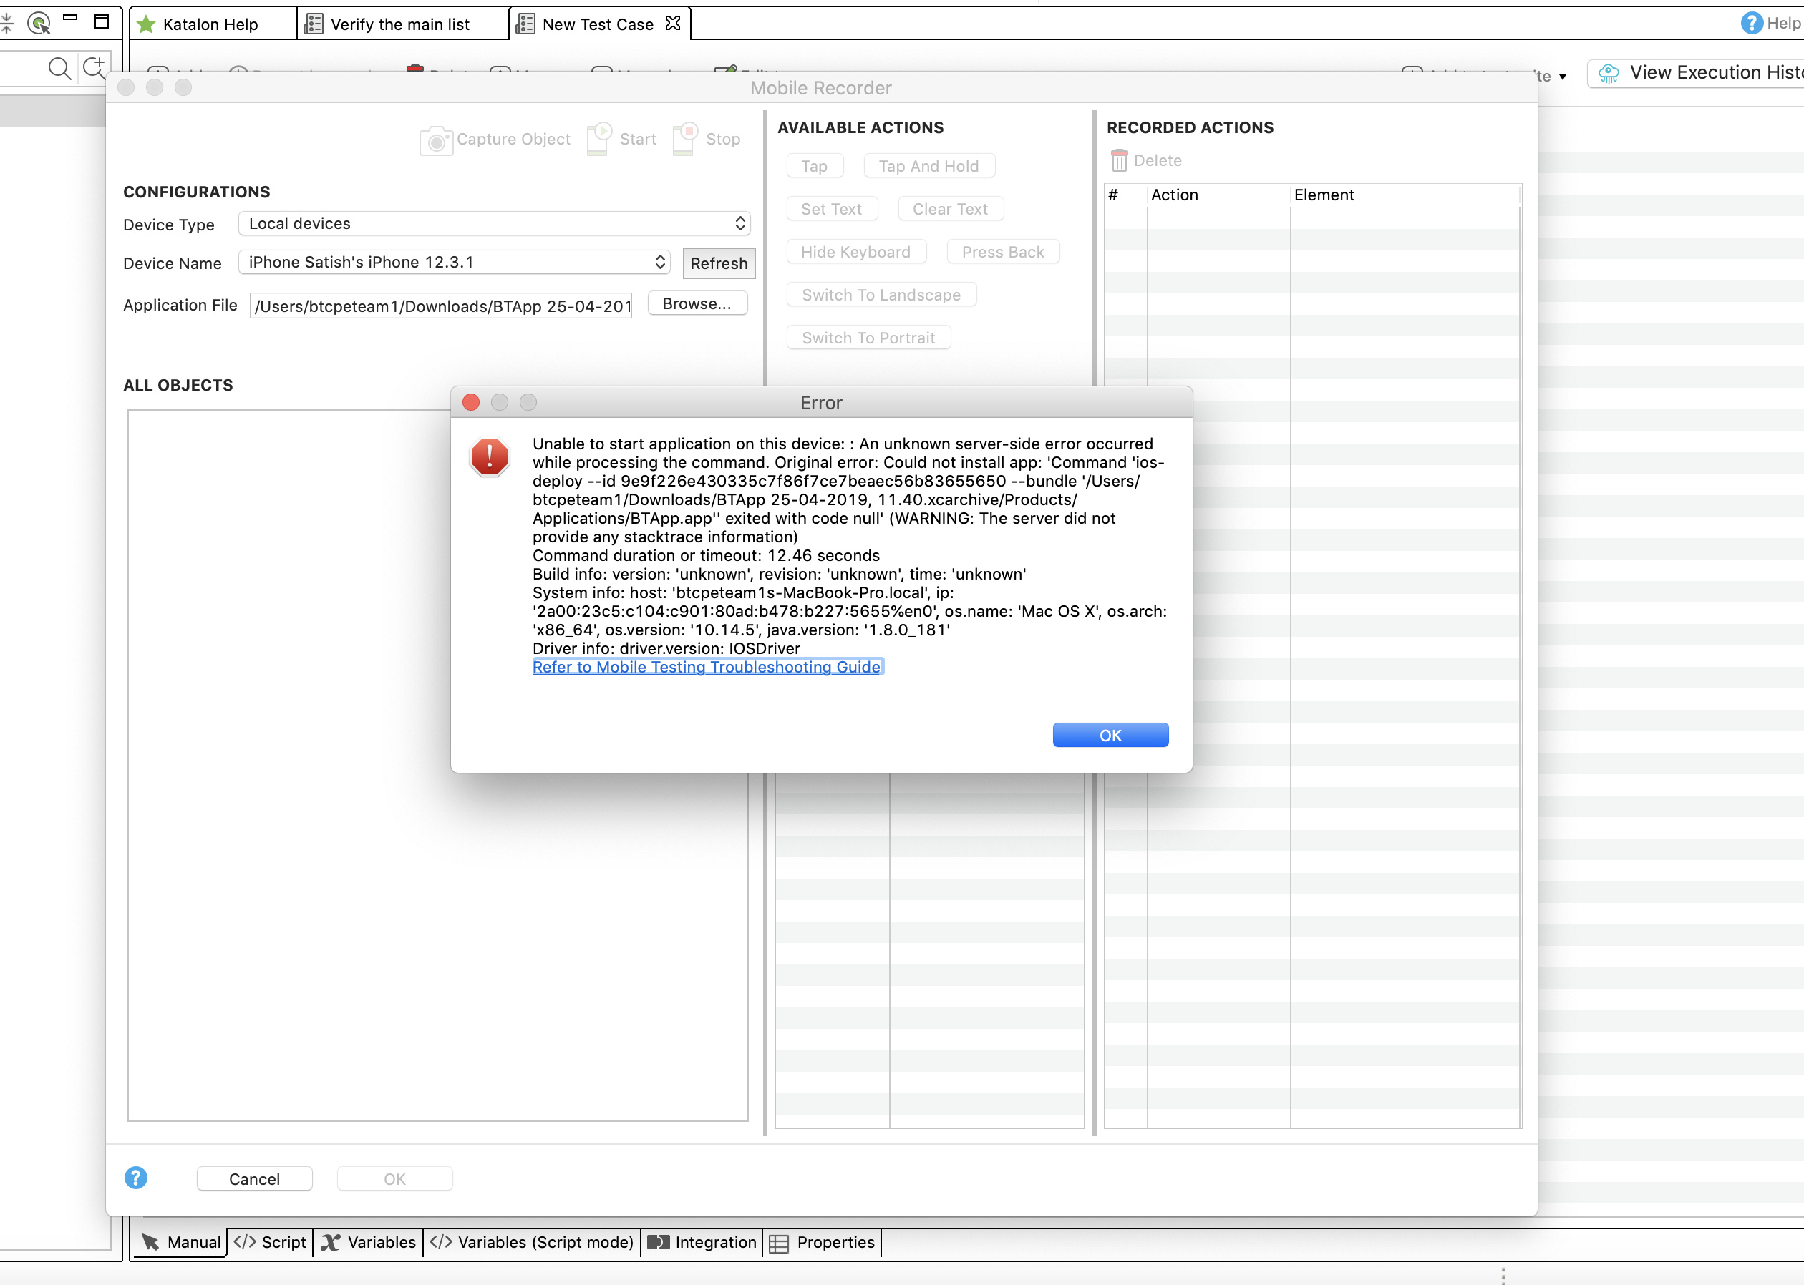Click OK to dismiss the error dialog
The width and height of the screenshot is (1804, 1285).
[x=1109, y=734]
